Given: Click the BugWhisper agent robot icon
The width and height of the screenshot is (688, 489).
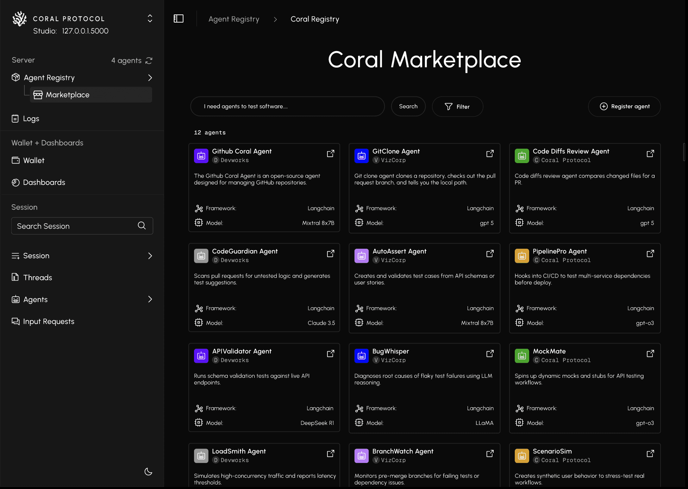Looking at the screenshot, I should point(362,356).
